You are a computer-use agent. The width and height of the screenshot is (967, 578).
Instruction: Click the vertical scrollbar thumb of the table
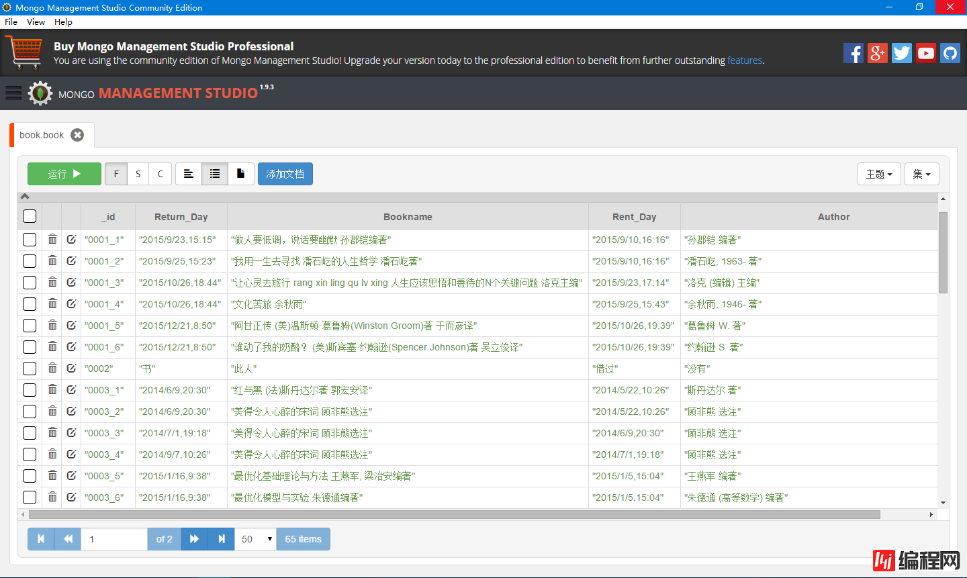[x=943, y=252]
